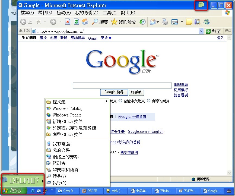Open the 檢視(V) menu
This screenshot has height=196, width=235.
(x=63, y=13)
